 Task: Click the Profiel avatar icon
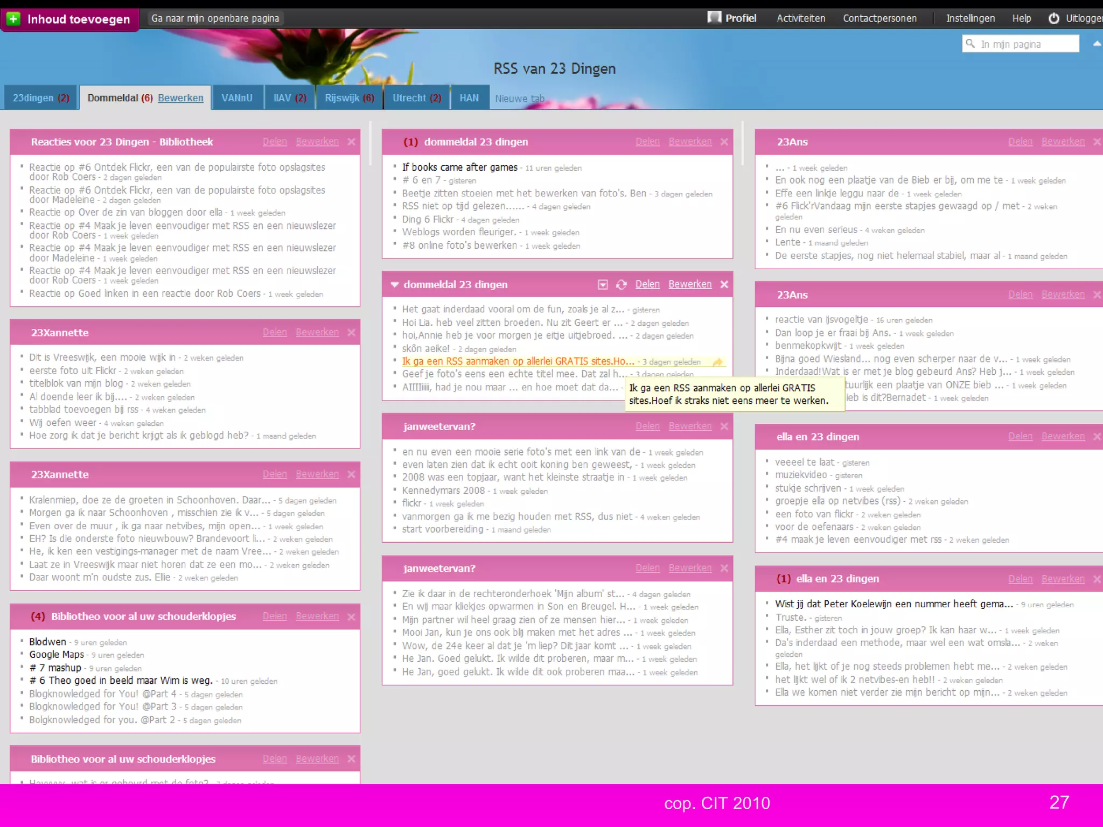point(714,18)
